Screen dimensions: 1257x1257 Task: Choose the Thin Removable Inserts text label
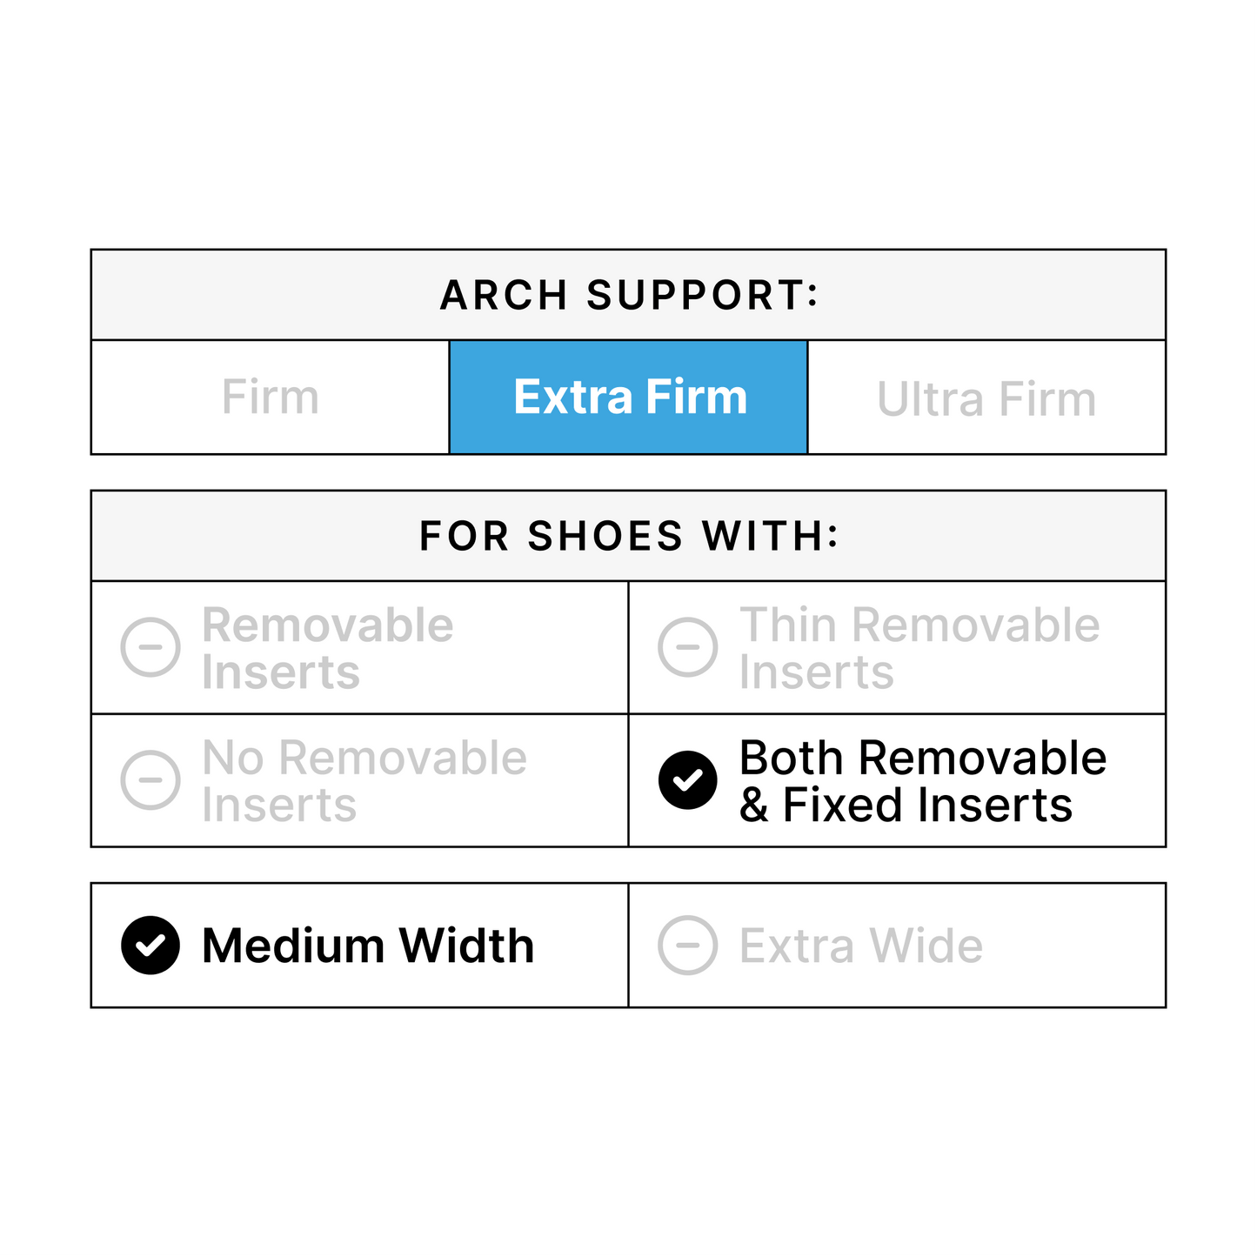click(x=919, y=648)
